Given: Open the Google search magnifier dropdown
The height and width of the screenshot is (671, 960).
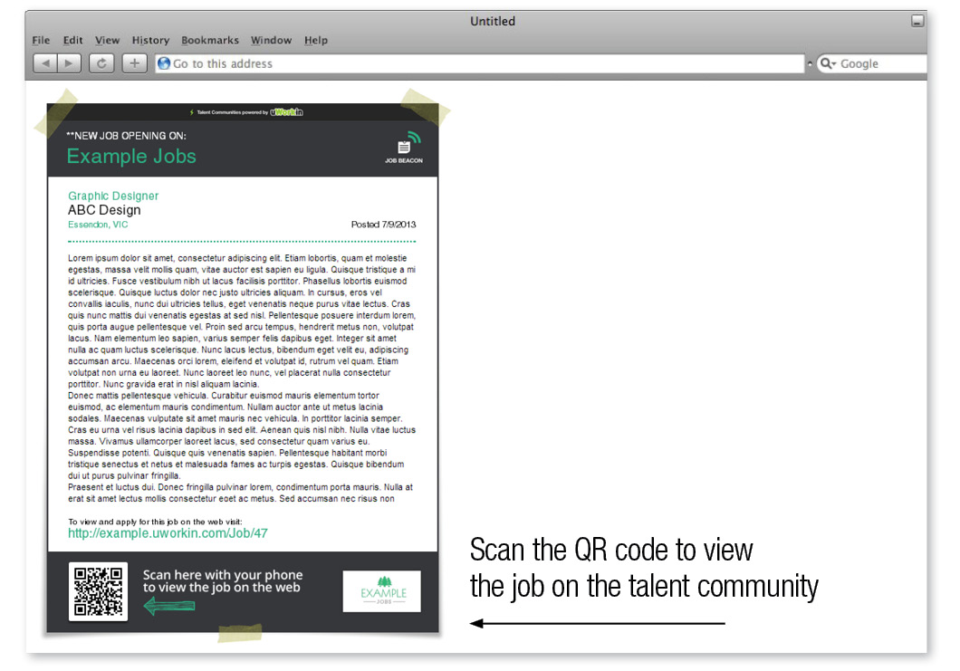Looking at the screenshot, I should point(828,63).
